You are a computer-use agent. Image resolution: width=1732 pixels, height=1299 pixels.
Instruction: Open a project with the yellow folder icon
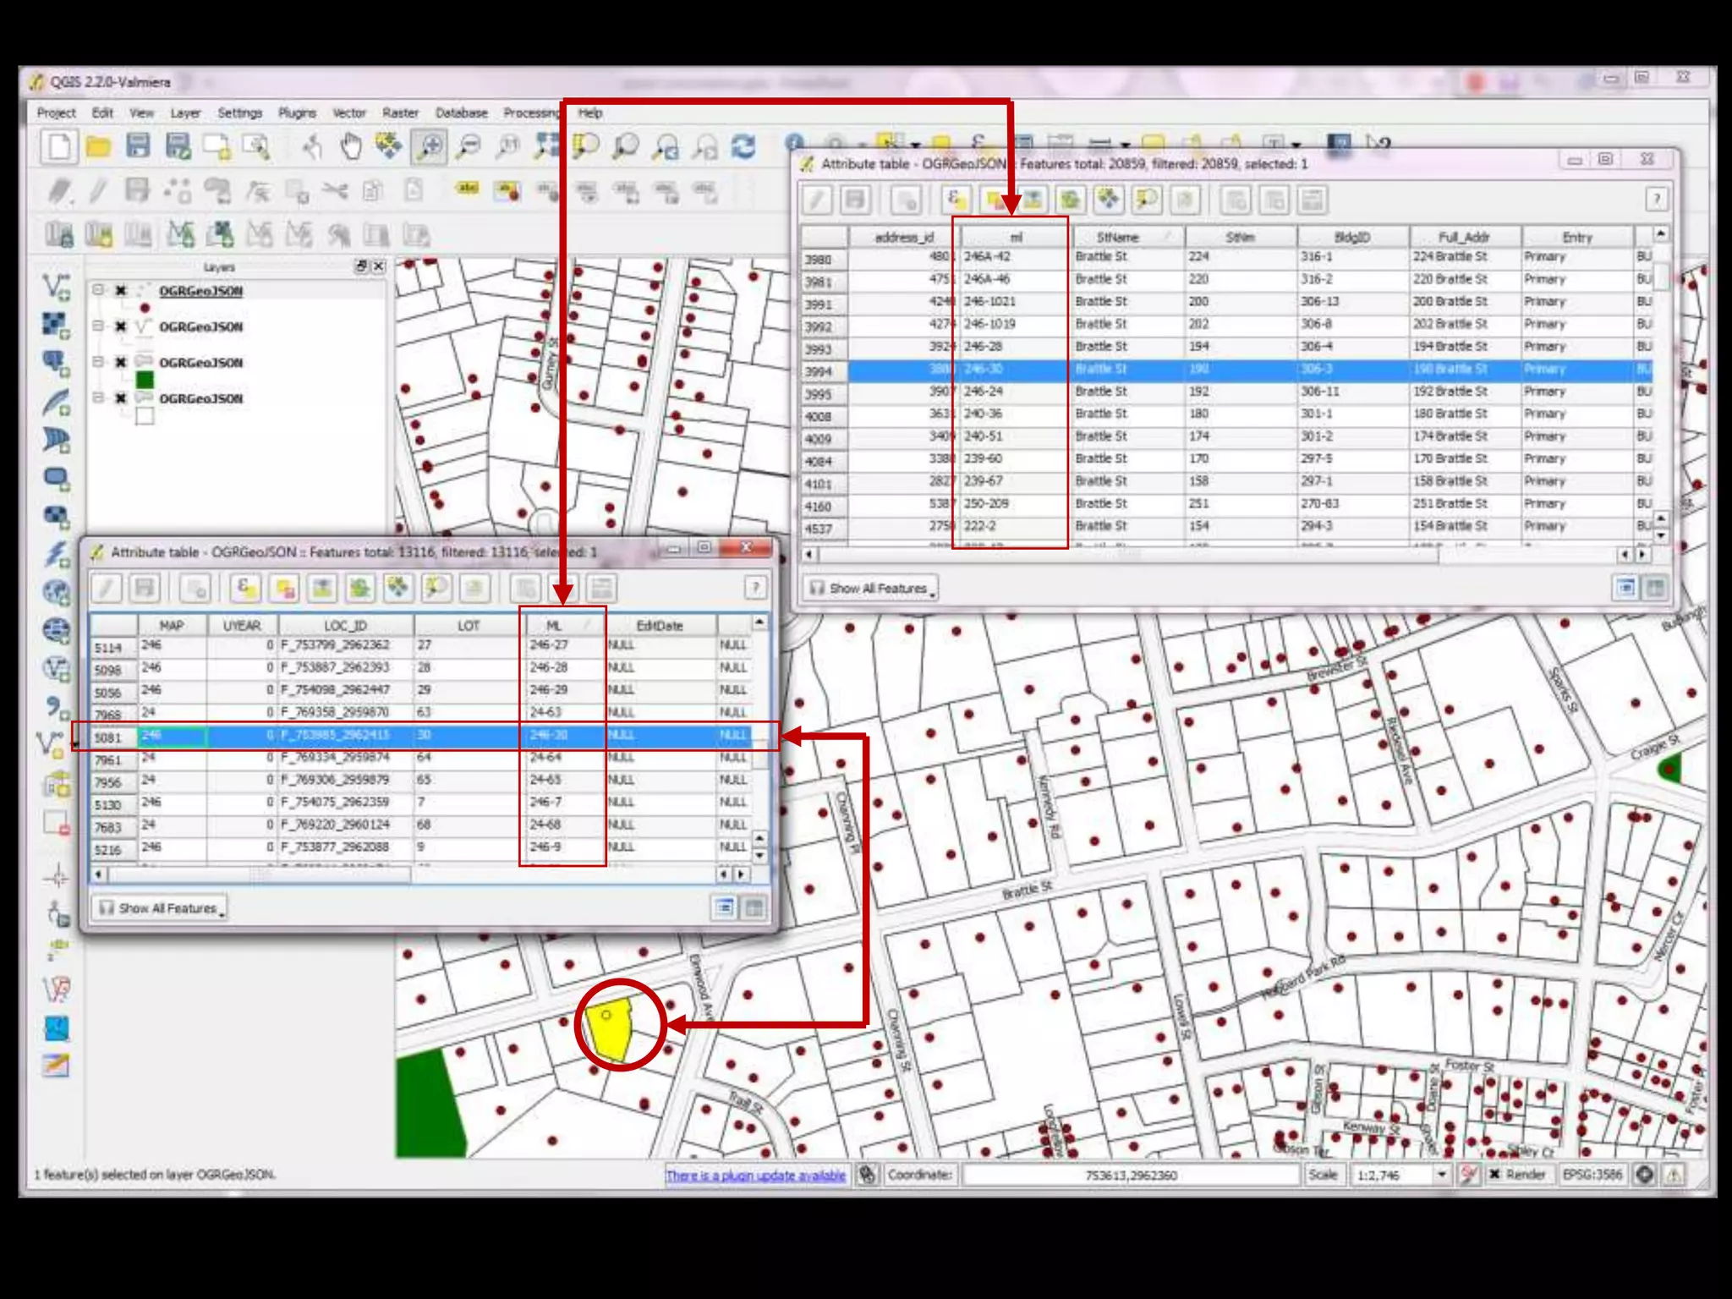(99, 146)
